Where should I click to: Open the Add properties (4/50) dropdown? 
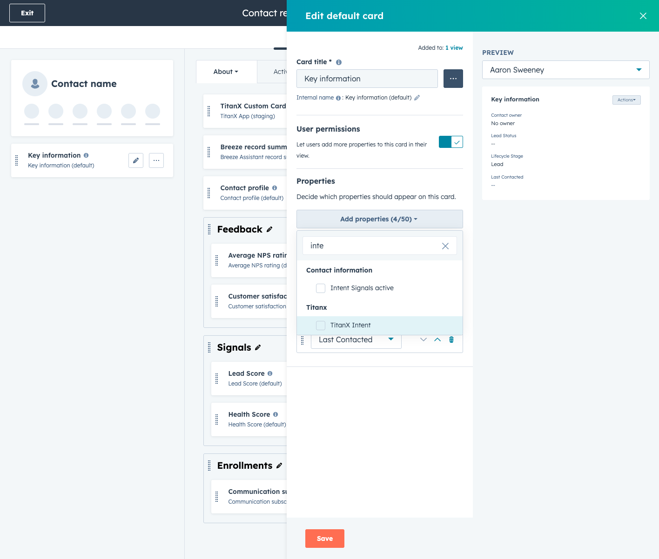[x=379, y=219]
